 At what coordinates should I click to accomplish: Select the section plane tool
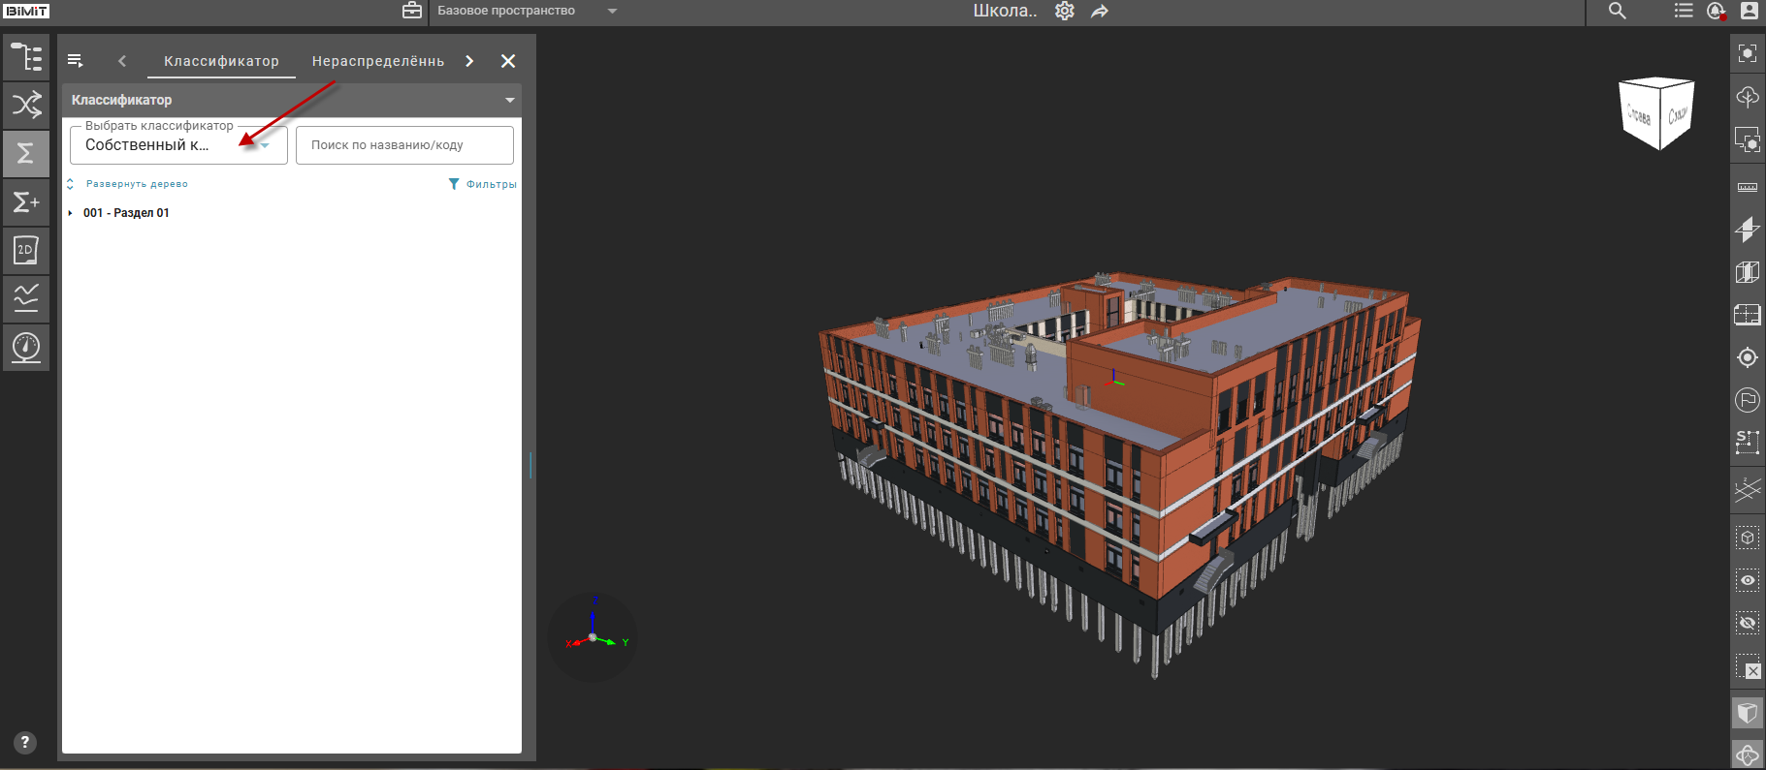coord(1748,230)
